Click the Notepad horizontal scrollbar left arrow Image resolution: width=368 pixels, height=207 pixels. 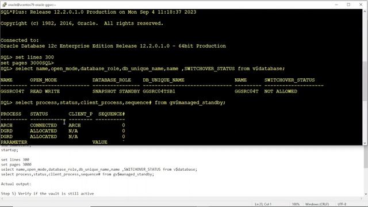[2, 198]
